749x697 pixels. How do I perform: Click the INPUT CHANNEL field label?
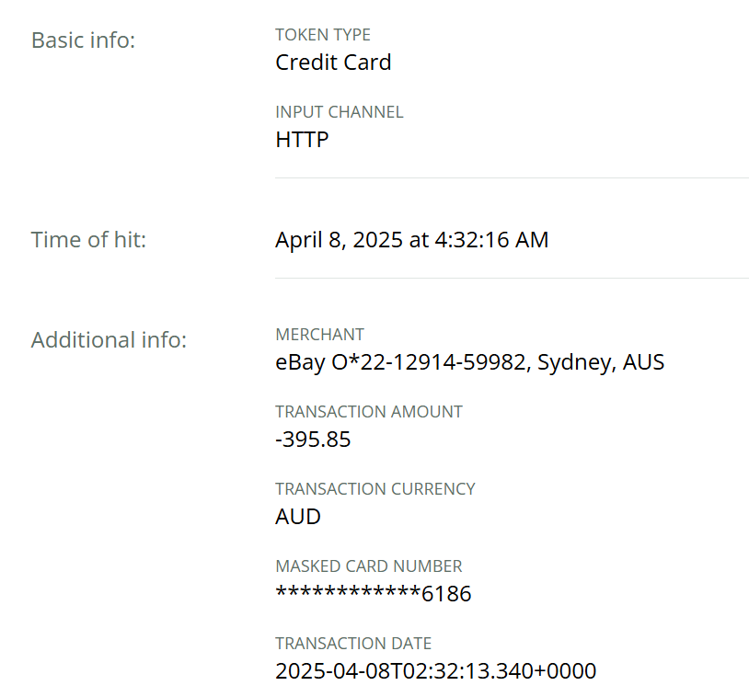click(x=339, y=112)
